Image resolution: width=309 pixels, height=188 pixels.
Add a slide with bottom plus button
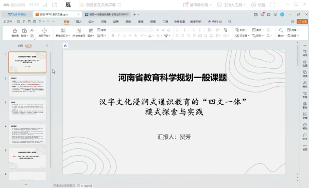click(26, 184)
